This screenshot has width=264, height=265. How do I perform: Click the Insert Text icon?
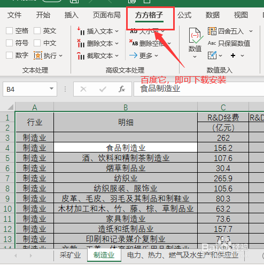[81, 31]
